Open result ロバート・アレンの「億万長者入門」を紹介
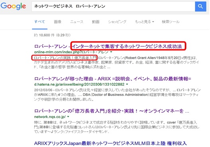This screenshot has height=147, width=210. [112, 111]
